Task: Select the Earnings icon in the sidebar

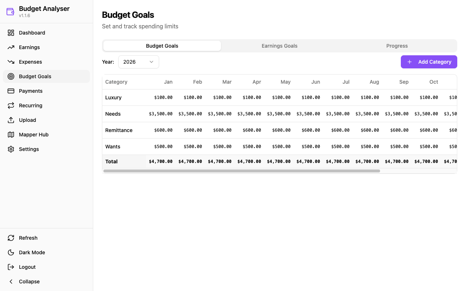Action: pos(11,47)
